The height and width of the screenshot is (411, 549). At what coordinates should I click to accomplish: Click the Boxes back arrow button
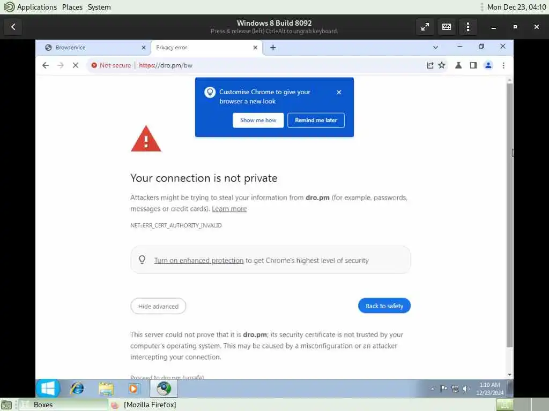coord(13,27)
